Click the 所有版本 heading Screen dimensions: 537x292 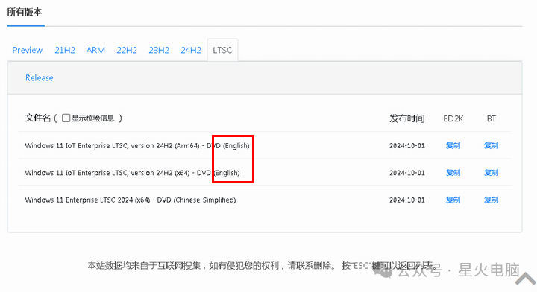click(25, 13)
